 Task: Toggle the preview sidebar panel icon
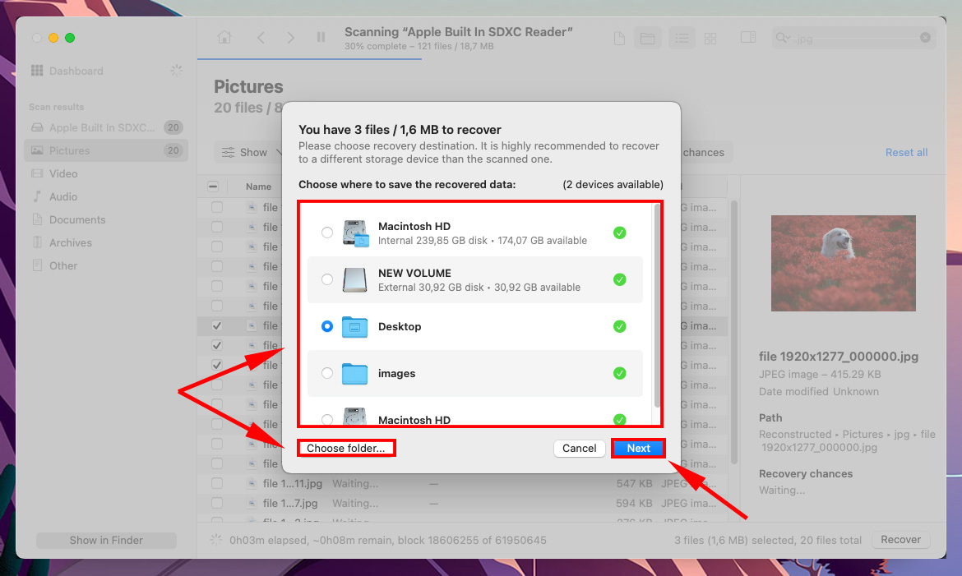[748, 38]
